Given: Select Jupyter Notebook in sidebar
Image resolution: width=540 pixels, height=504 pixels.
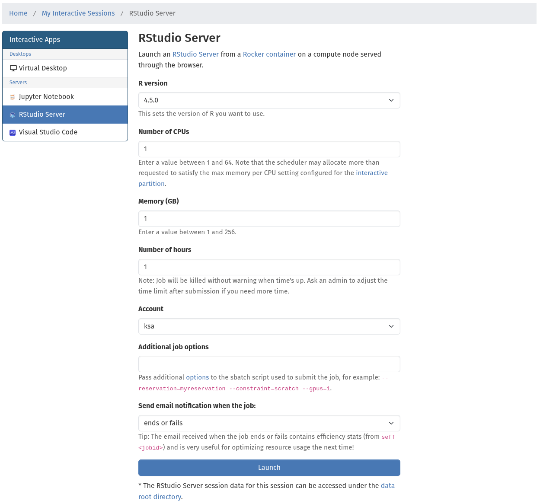Looking at the screenshot, I should pos(65,97).
